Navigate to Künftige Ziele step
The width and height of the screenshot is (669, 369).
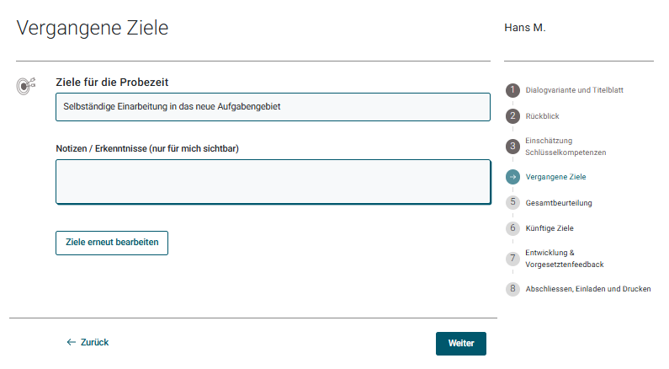click(x=550, y=228)
